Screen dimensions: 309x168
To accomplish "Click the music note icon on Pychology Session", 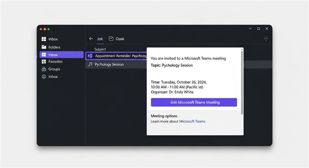I will [x=90, y=64].
